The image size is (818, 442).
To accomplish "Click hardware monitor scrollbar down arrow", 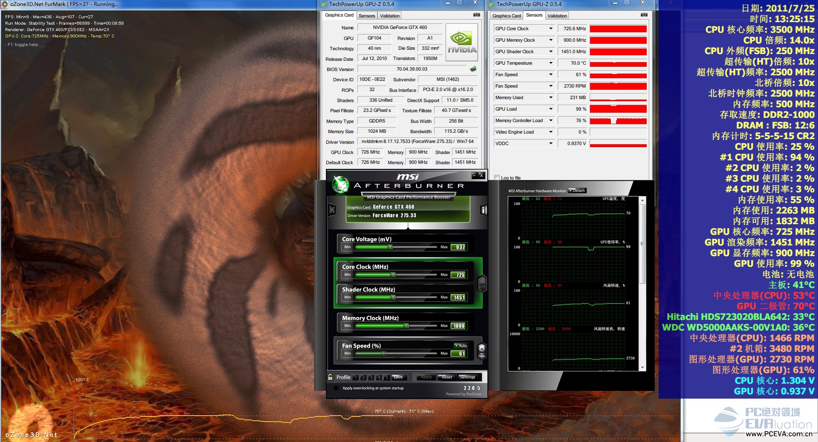I will click(642, 368).
